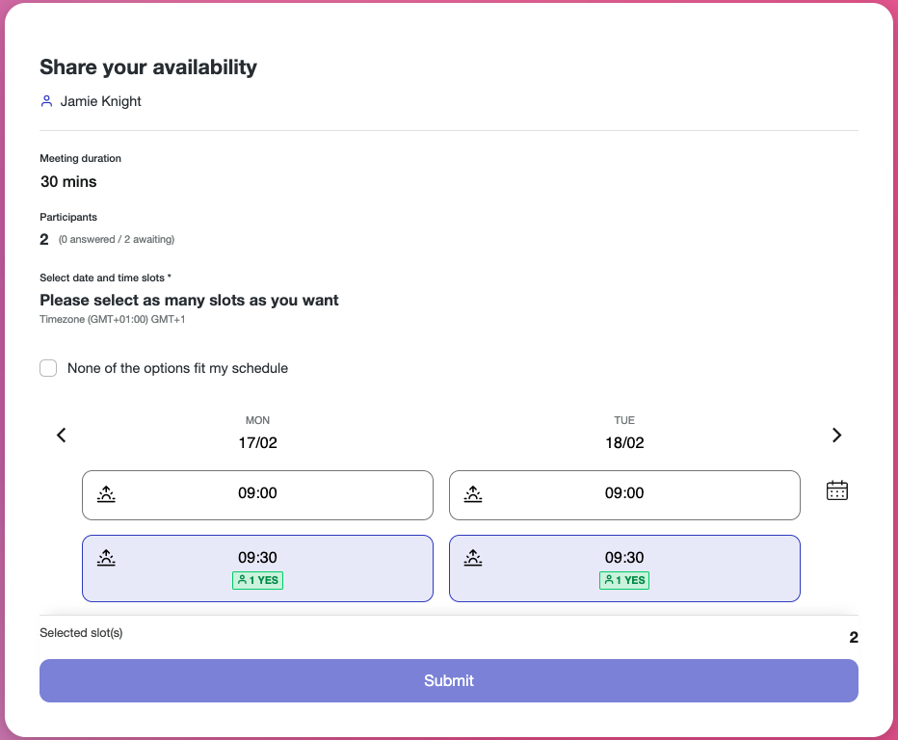This screenshot has height=740, width=898.
Task: Select the Tuesday 18/02 09:00 slot
Action: point(624,495)
